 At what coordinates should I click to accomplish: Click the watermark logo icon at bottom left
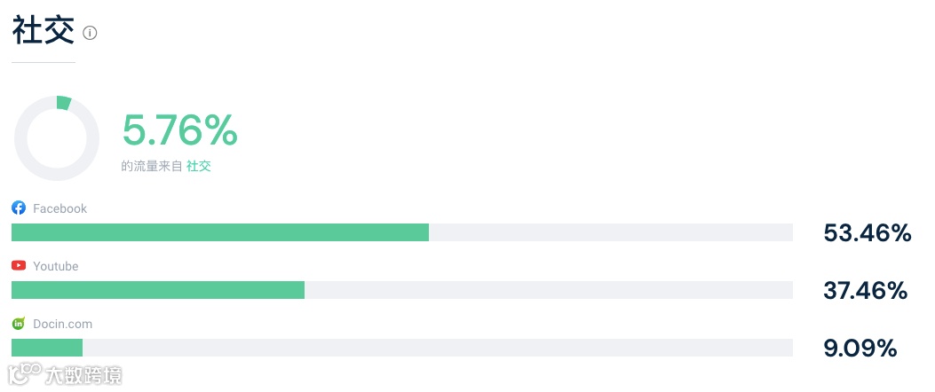pos(25,373)
